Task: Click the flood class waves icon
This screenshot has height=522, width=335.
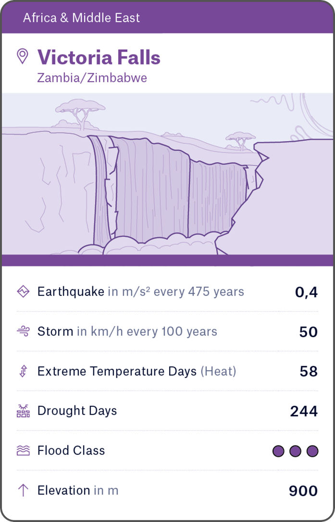Action: click(23, 450)
